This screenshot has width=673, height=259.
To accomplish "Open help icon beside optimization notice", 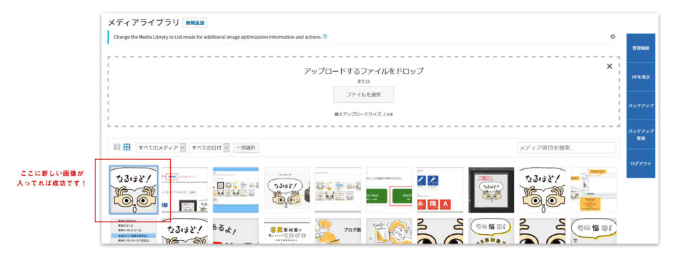I will click(325, 37).
